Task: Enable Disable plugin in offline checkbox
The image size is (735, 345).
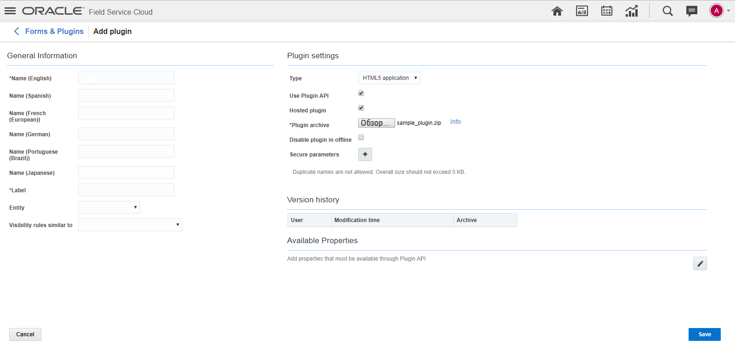Action: (x=361, y=137)
